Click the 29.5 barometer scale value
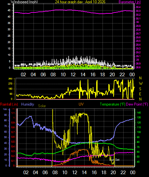Screen dimensions: 149x177 (x=138, y=41)
